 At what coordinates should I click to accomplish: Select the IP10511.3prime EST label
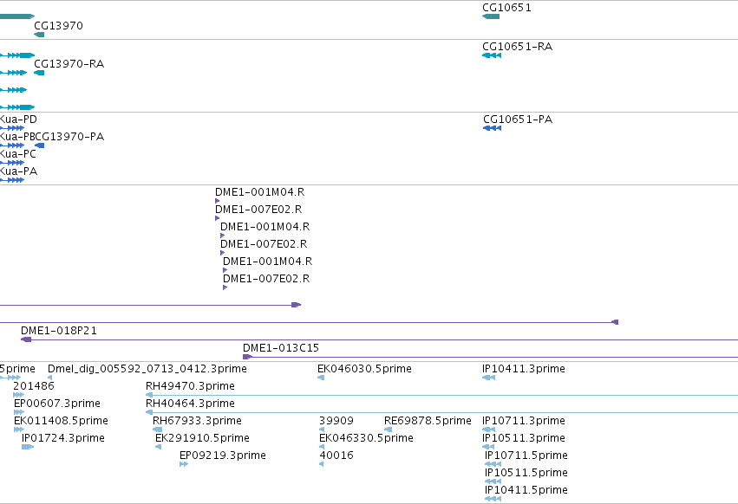point(524,439)
